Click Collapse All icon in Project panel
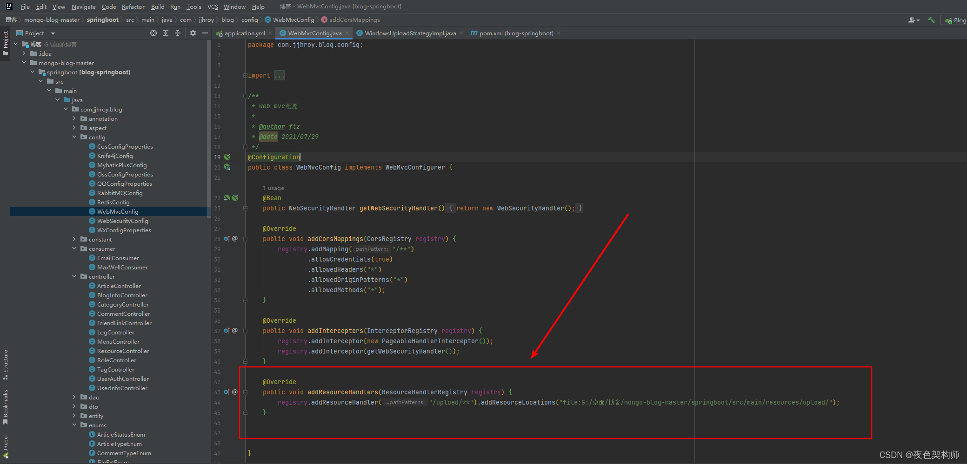967x464 pixels. (178, 33)
